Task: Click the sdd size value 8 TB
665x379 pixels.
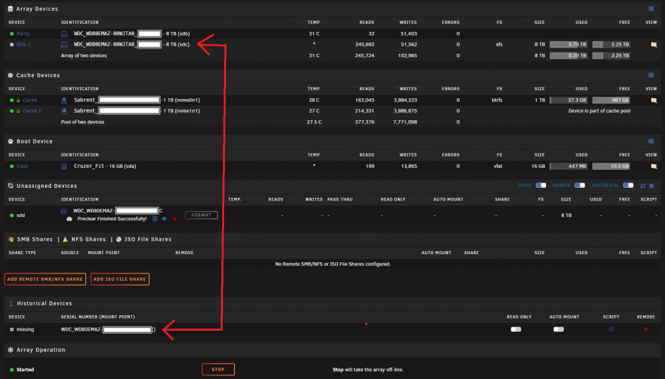Action: click(x=566, y=215)
